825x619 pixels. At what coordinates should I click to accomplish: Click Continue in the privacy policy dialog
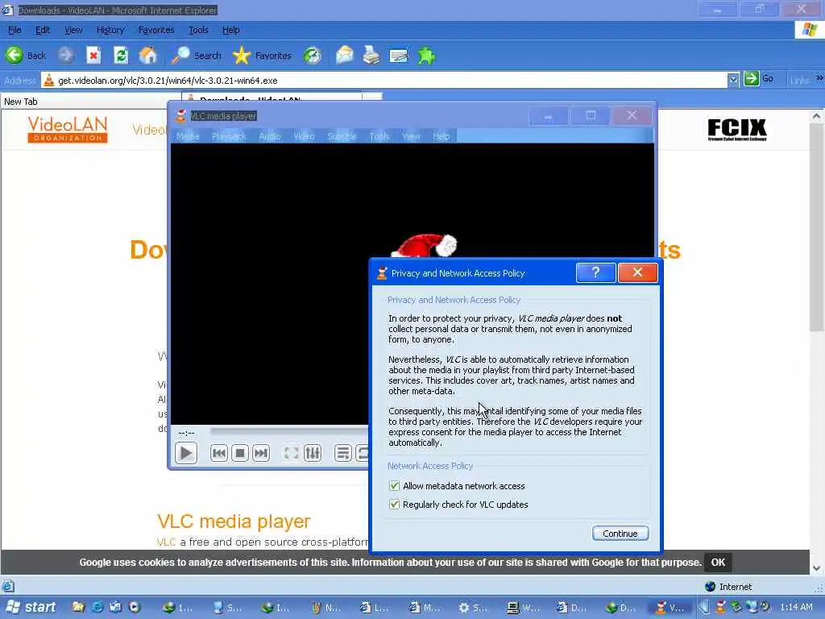620,534
